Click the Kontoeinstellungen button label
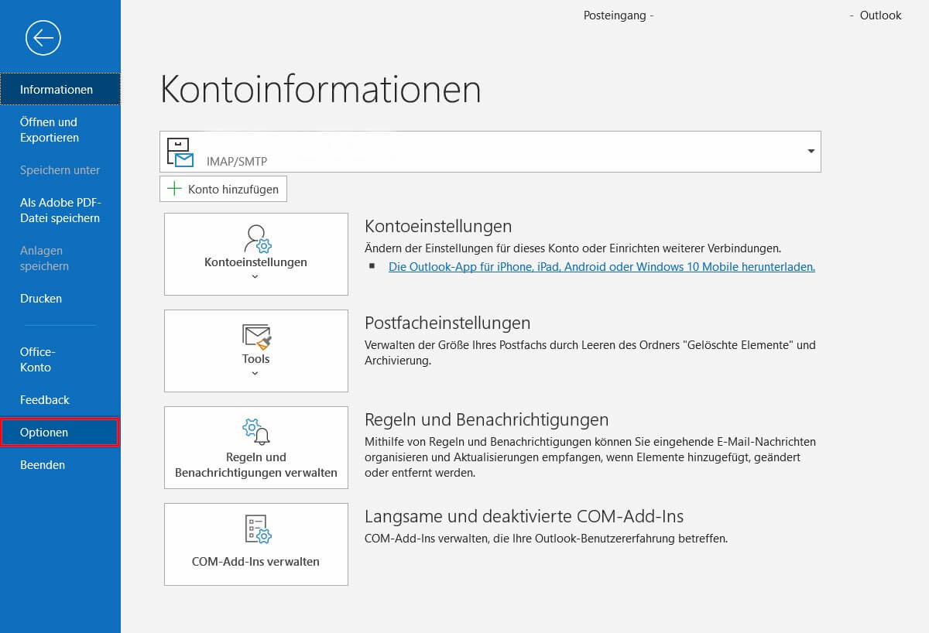 pos(255,262)
